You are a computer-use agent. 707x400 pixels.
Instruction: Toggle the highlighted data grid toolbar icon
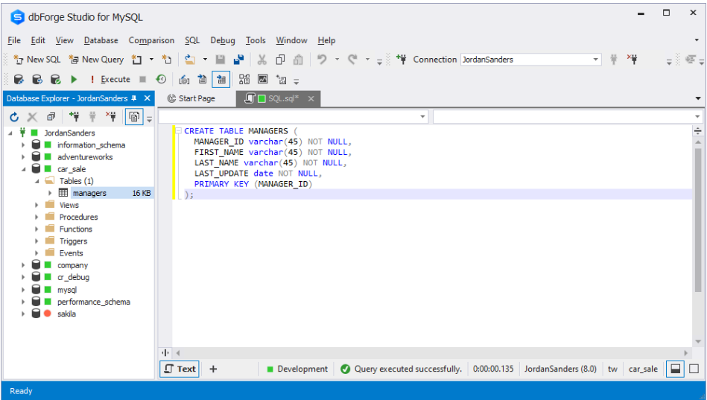pos(221,80)
